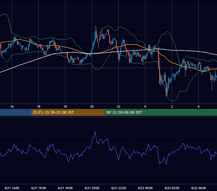Click the lowest candlestick wick after 01:00
The height and width of the screenshot is (191, 217).
[167, 90]
